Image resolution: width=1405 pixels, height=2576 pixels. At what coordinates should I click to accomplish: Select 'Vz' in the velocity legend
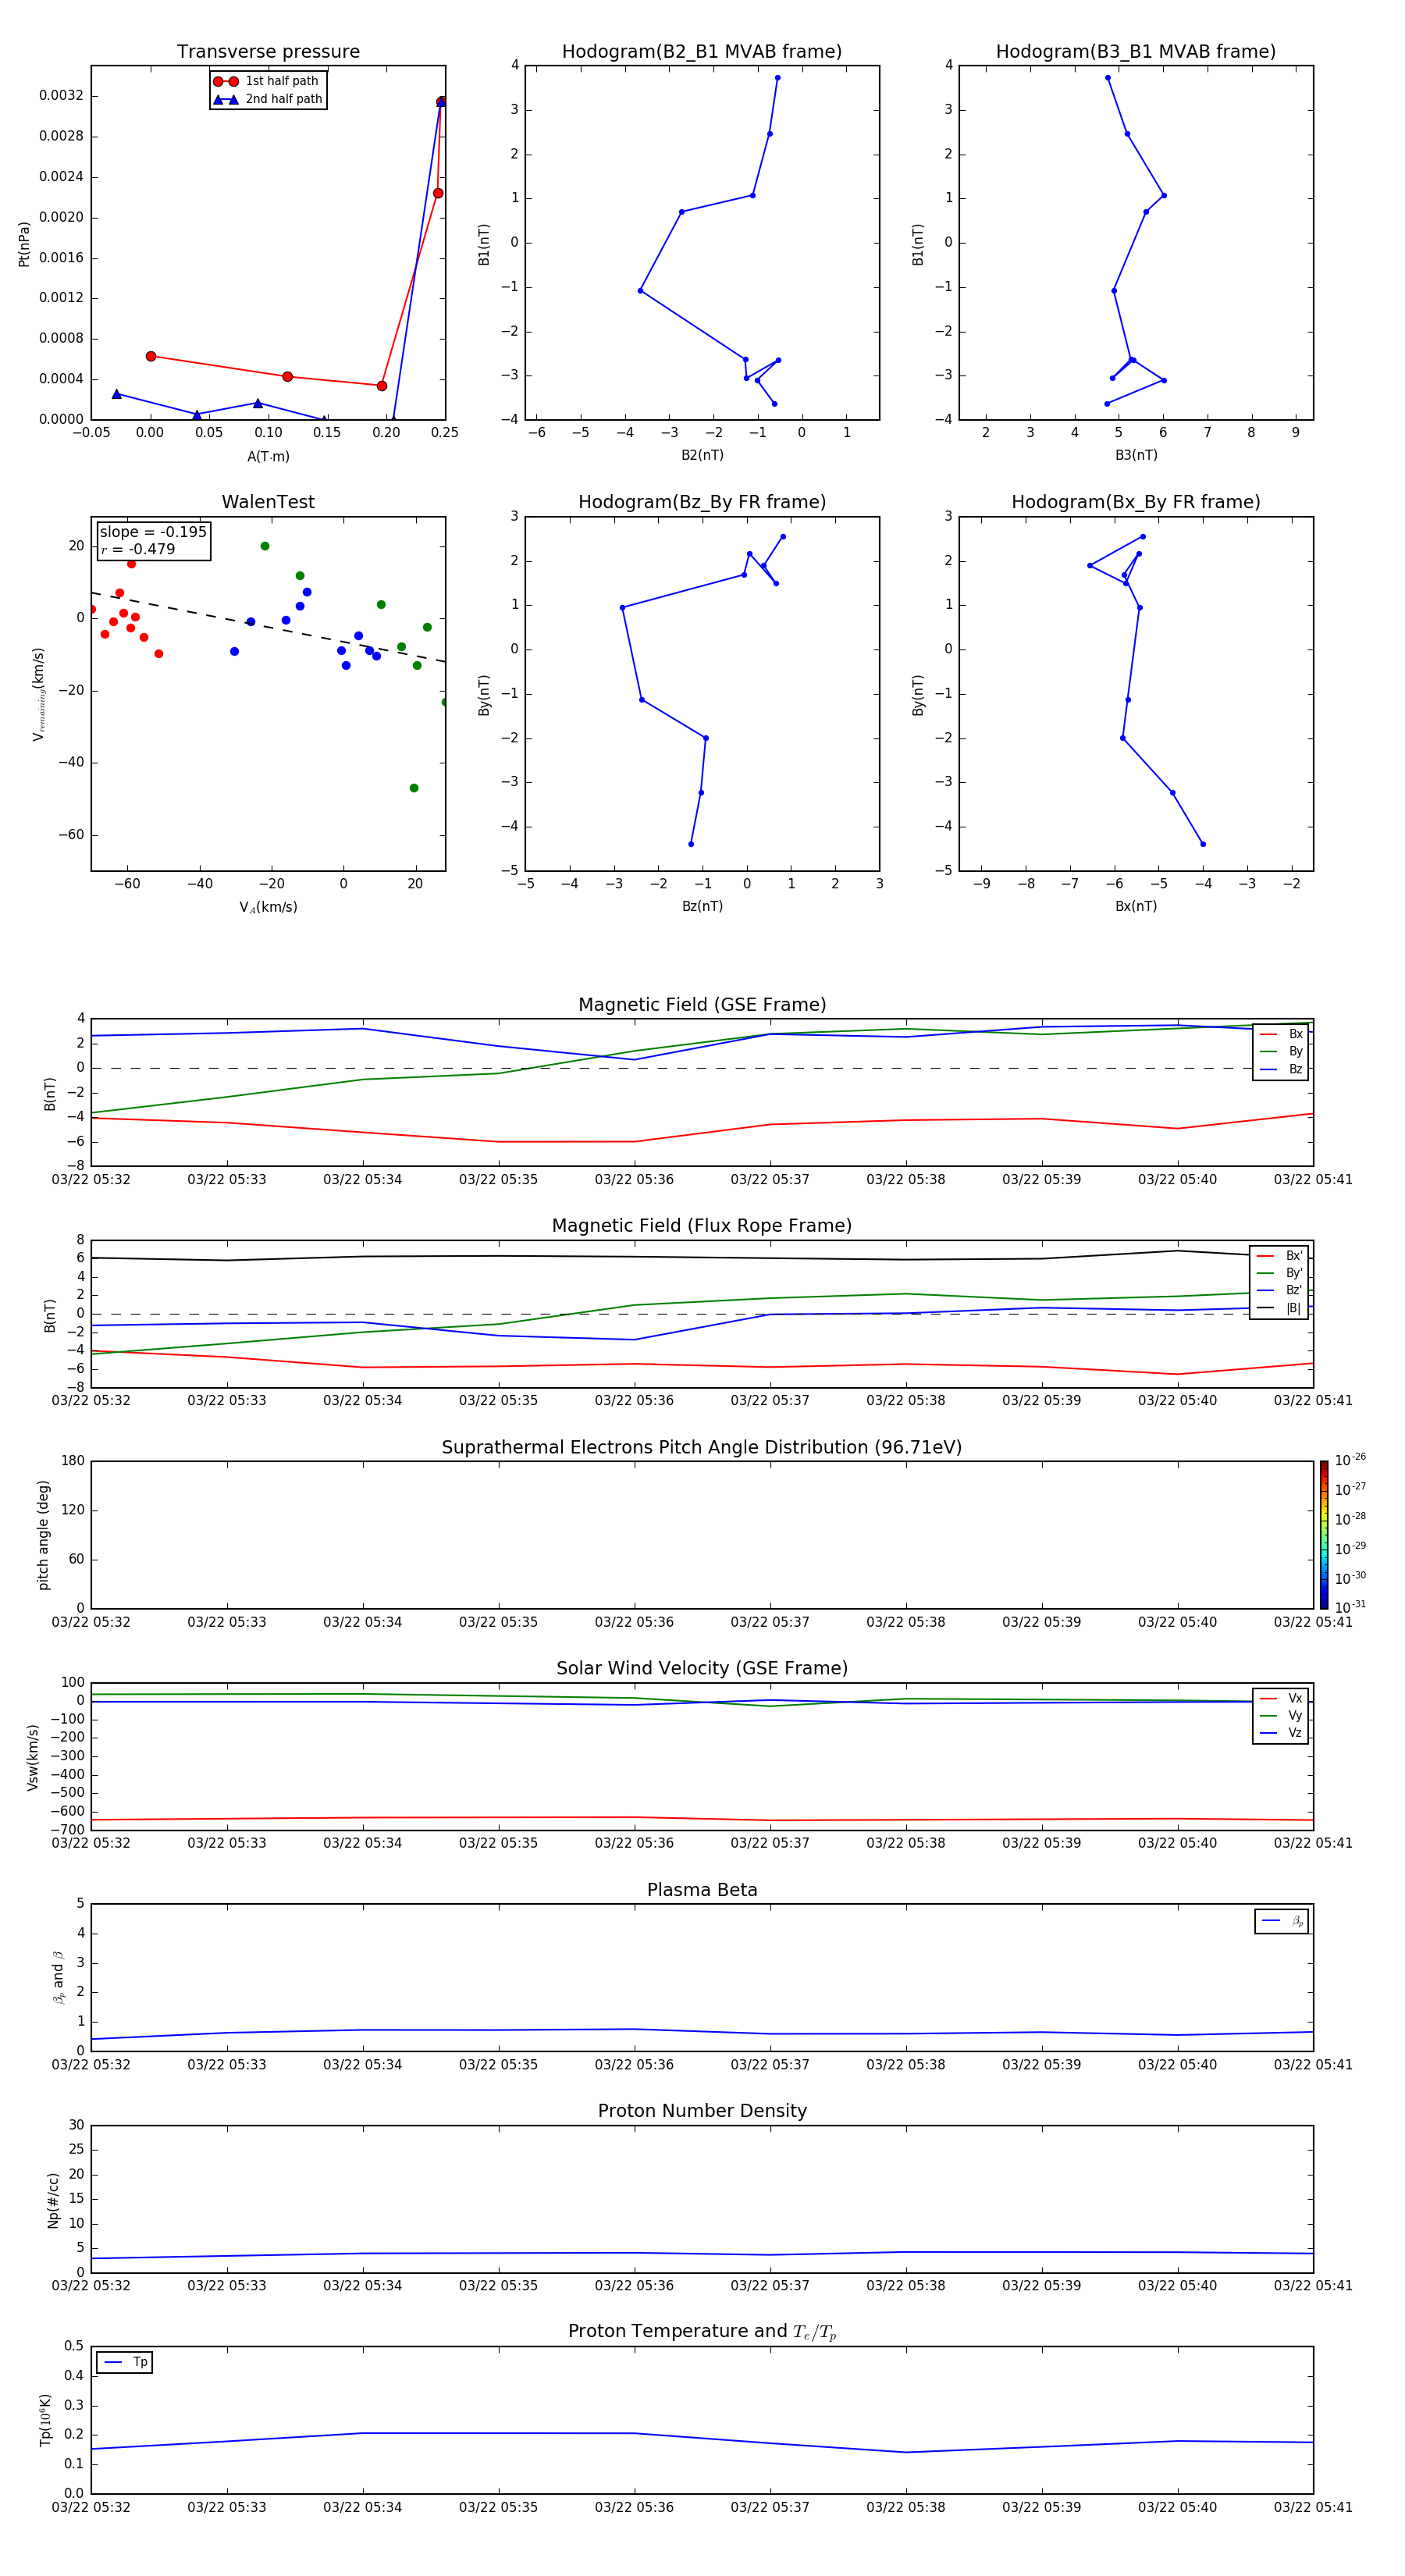point(1281,1733)
